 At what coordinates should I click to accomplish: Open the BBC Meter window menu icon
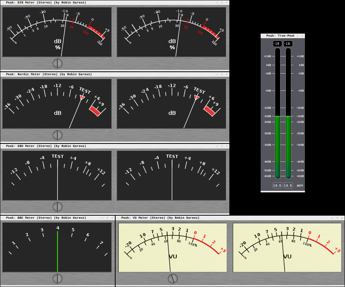click(x=3, y=218)
